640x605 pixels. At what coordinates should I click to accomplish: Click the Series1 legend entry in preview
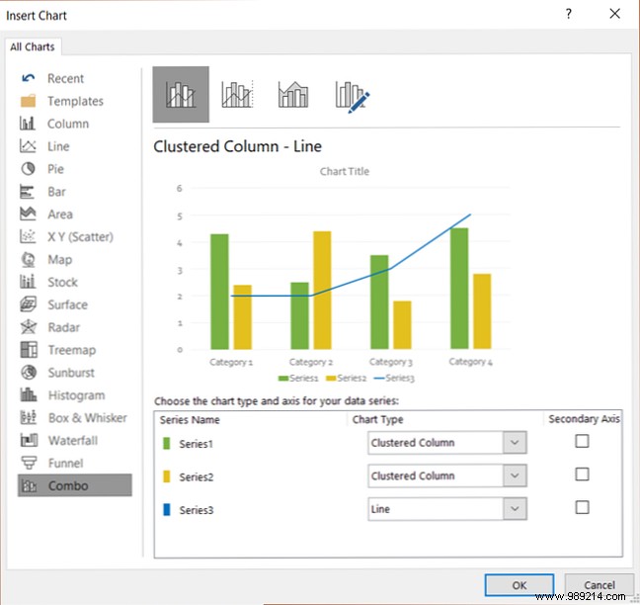[x=298, y=378]
